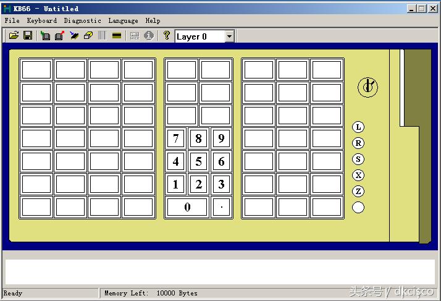Maximize the KB66 window
Image resolution: width=441 pixels, height=301 pixels.
point(422,9)
